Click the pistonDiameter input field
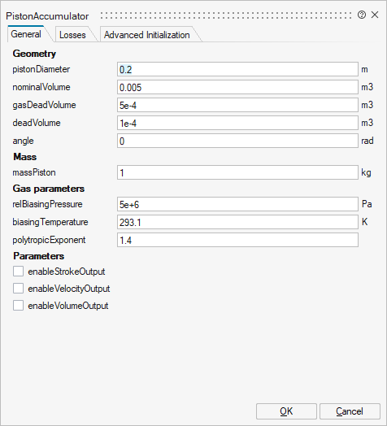 237,69
